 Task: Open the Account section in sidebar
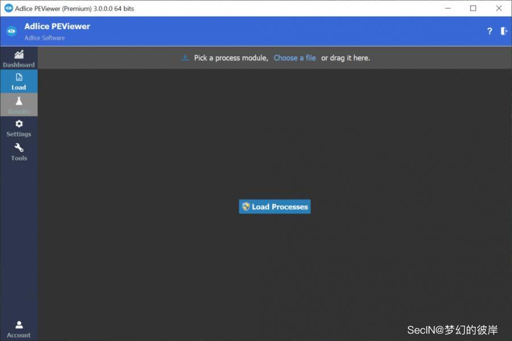19,329
